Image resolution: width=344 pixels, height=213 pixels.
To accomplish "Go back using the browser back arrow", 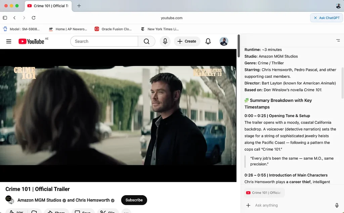I will click(x=14, y=18).
